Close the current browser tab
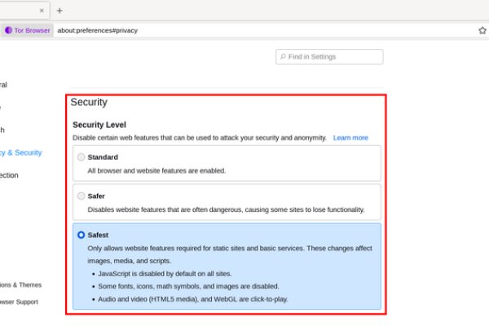Screen dimensions: 489x326 pos(42,11)
